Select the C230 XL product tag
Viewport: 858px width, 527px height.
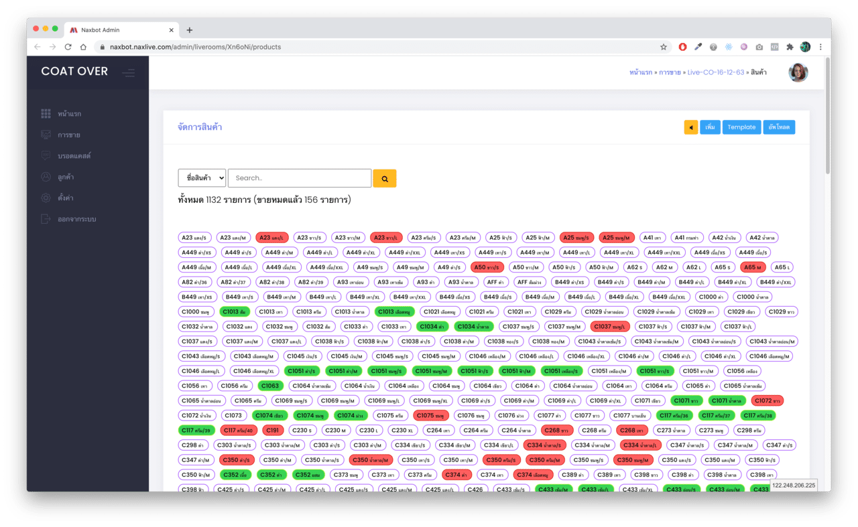pos(403,430)
